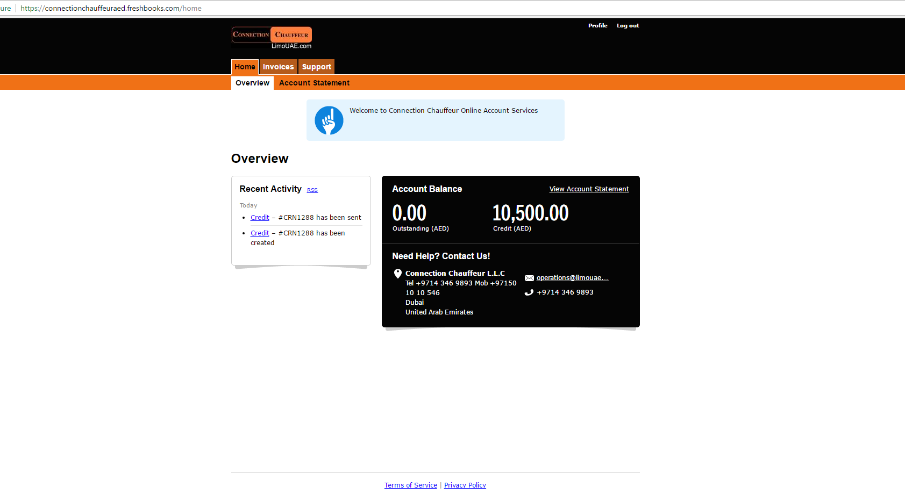The height and width of the screenshot is (494, 905).
Task: Open Credit link for CRN1288 created
Action: coord(260,233)
